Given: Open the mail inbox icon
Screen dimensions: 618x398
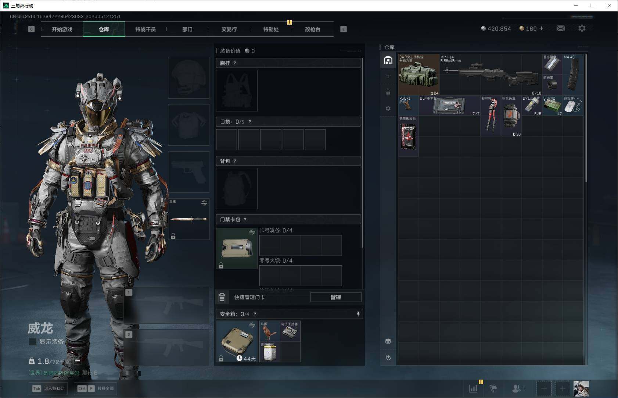Looking at the screenshot, I should 561,28.
